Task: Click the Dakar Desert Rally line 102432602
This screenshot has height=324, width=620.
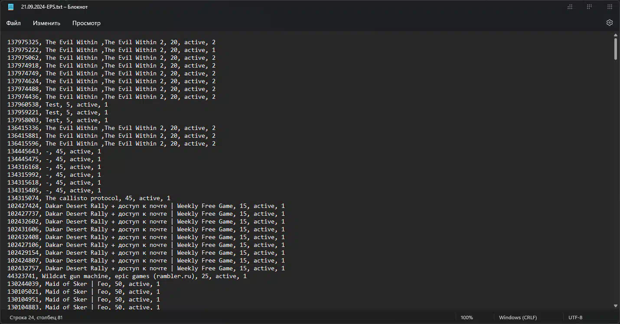Action: [146, 221]
